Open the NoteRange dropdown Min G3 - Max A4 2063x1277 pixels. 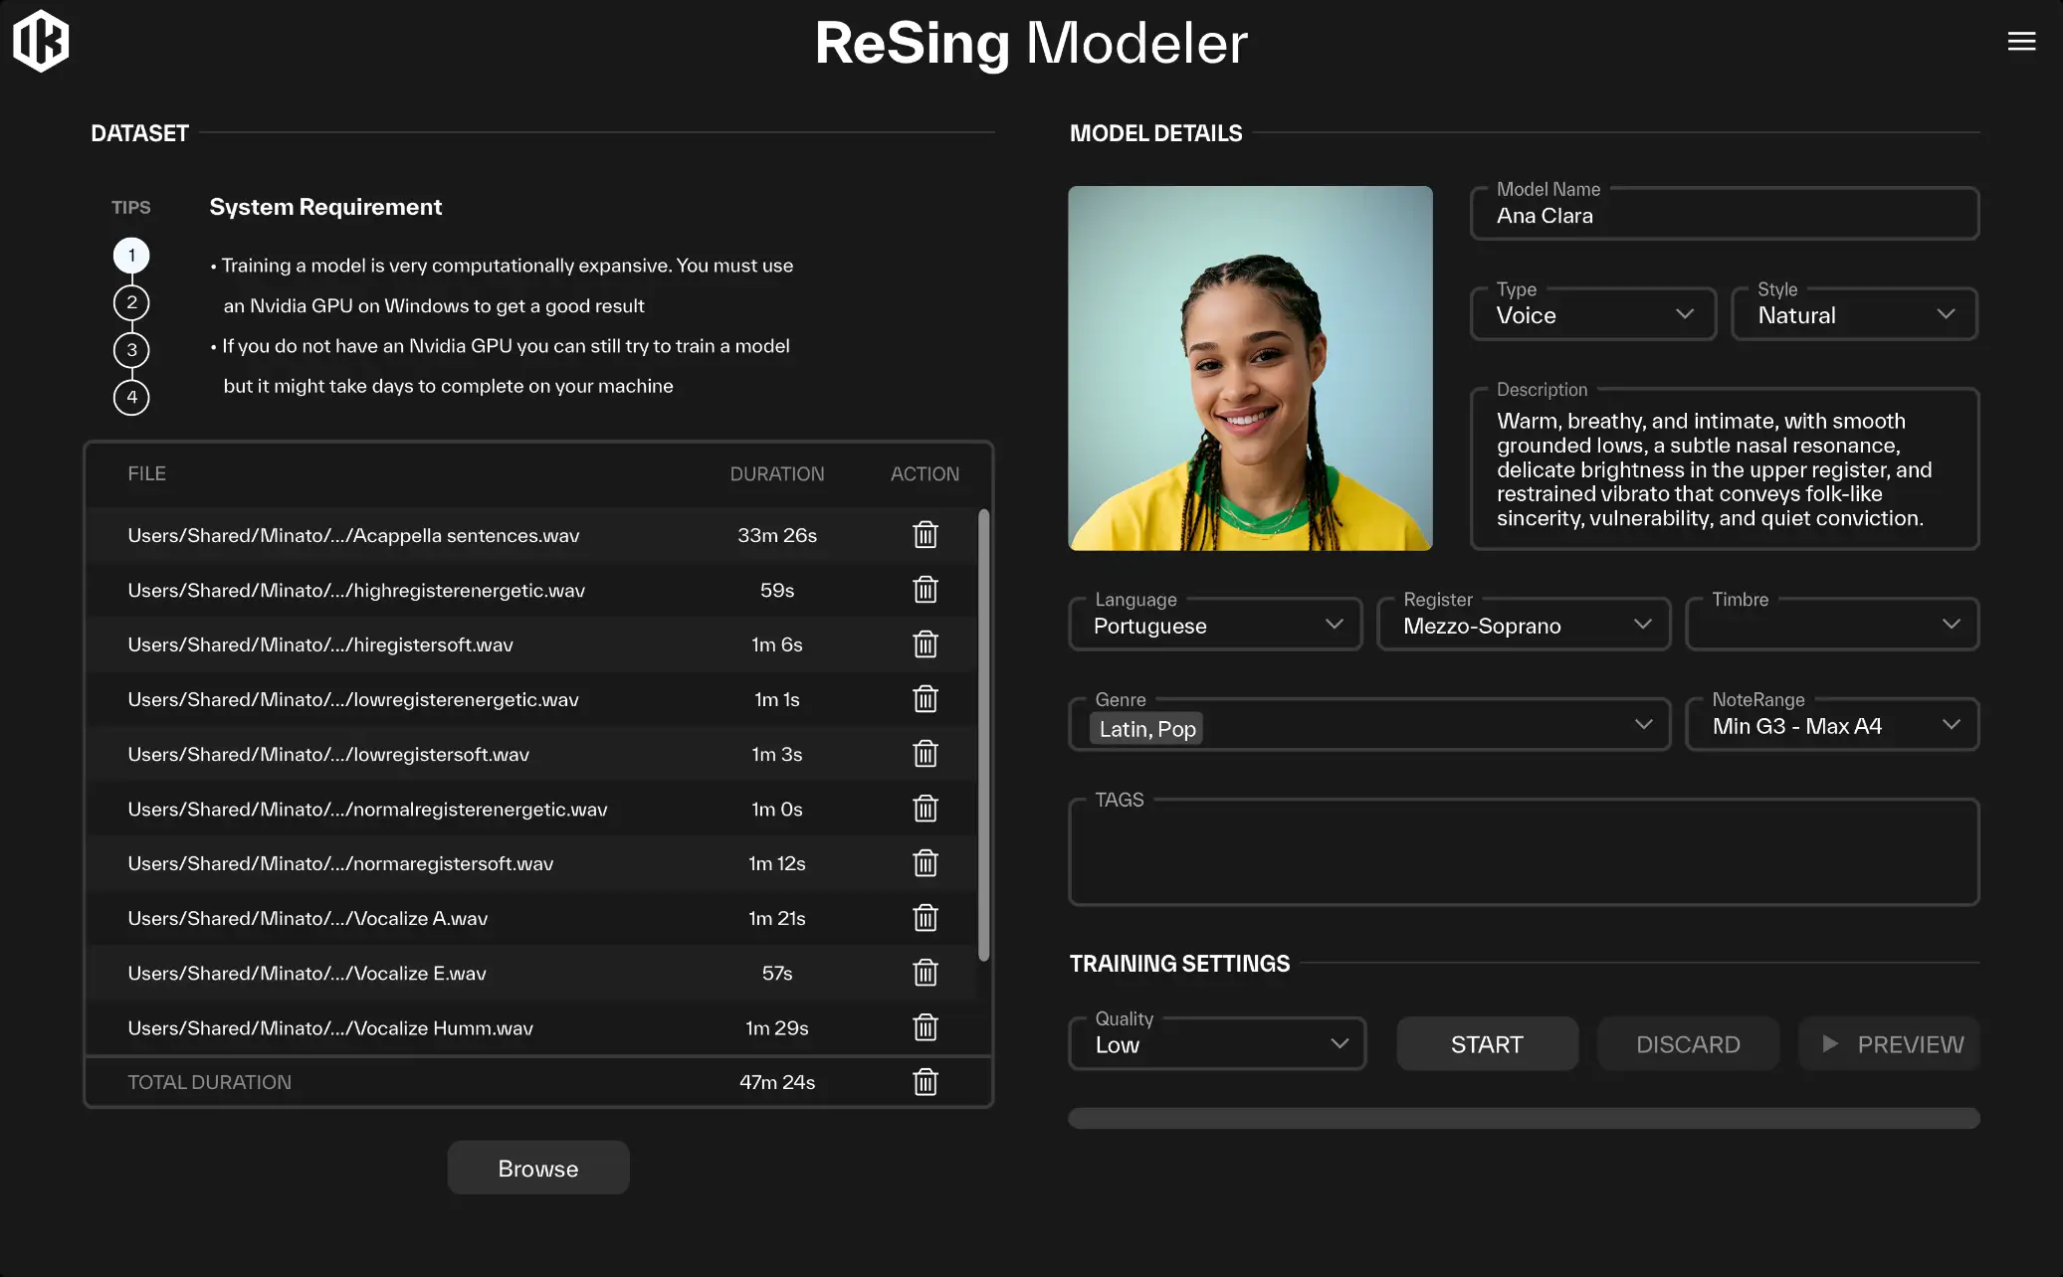[1832, 725]
